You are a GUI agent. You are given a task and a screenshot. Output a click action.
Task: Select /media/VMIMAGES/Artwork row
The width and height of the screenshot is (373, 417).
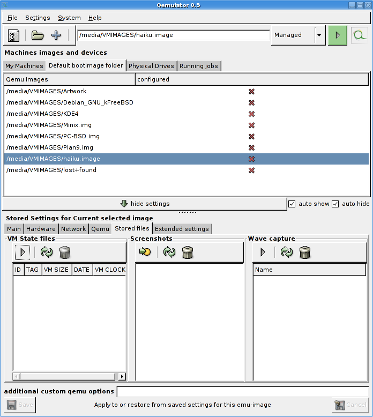click(186, 91)
